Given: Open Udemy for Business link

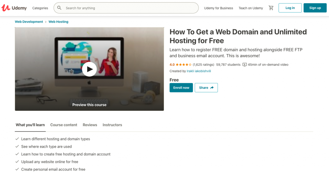Looking at the screenshot, I should [x=218, y=8].
